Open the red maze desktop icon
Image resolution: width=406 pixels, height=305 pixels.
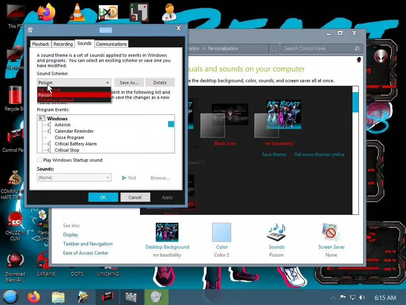[x=139, y=12]
